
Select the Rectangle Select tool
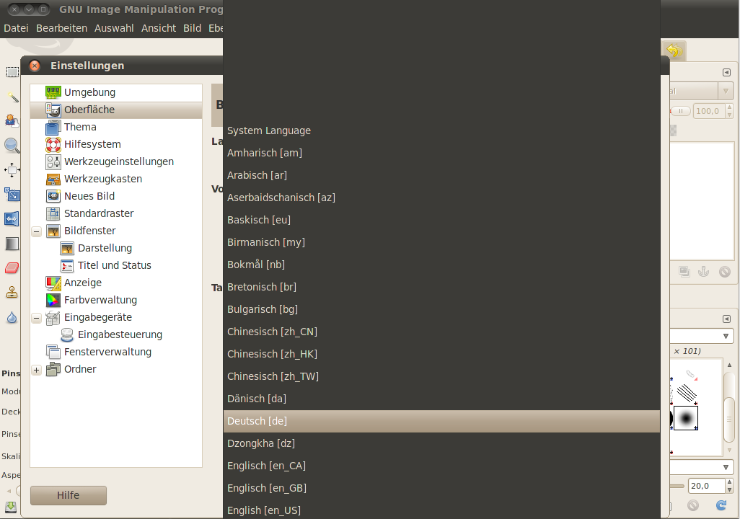pyautogui.click(x=11, y=71)
